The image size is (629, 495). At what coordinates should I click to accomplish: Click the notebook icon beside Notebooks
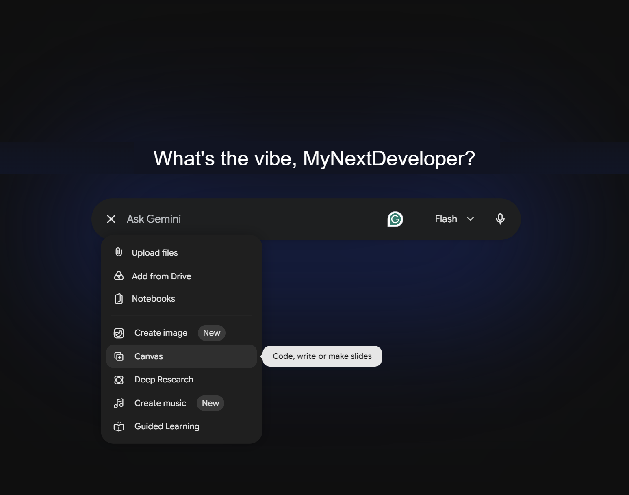point(119,299)
